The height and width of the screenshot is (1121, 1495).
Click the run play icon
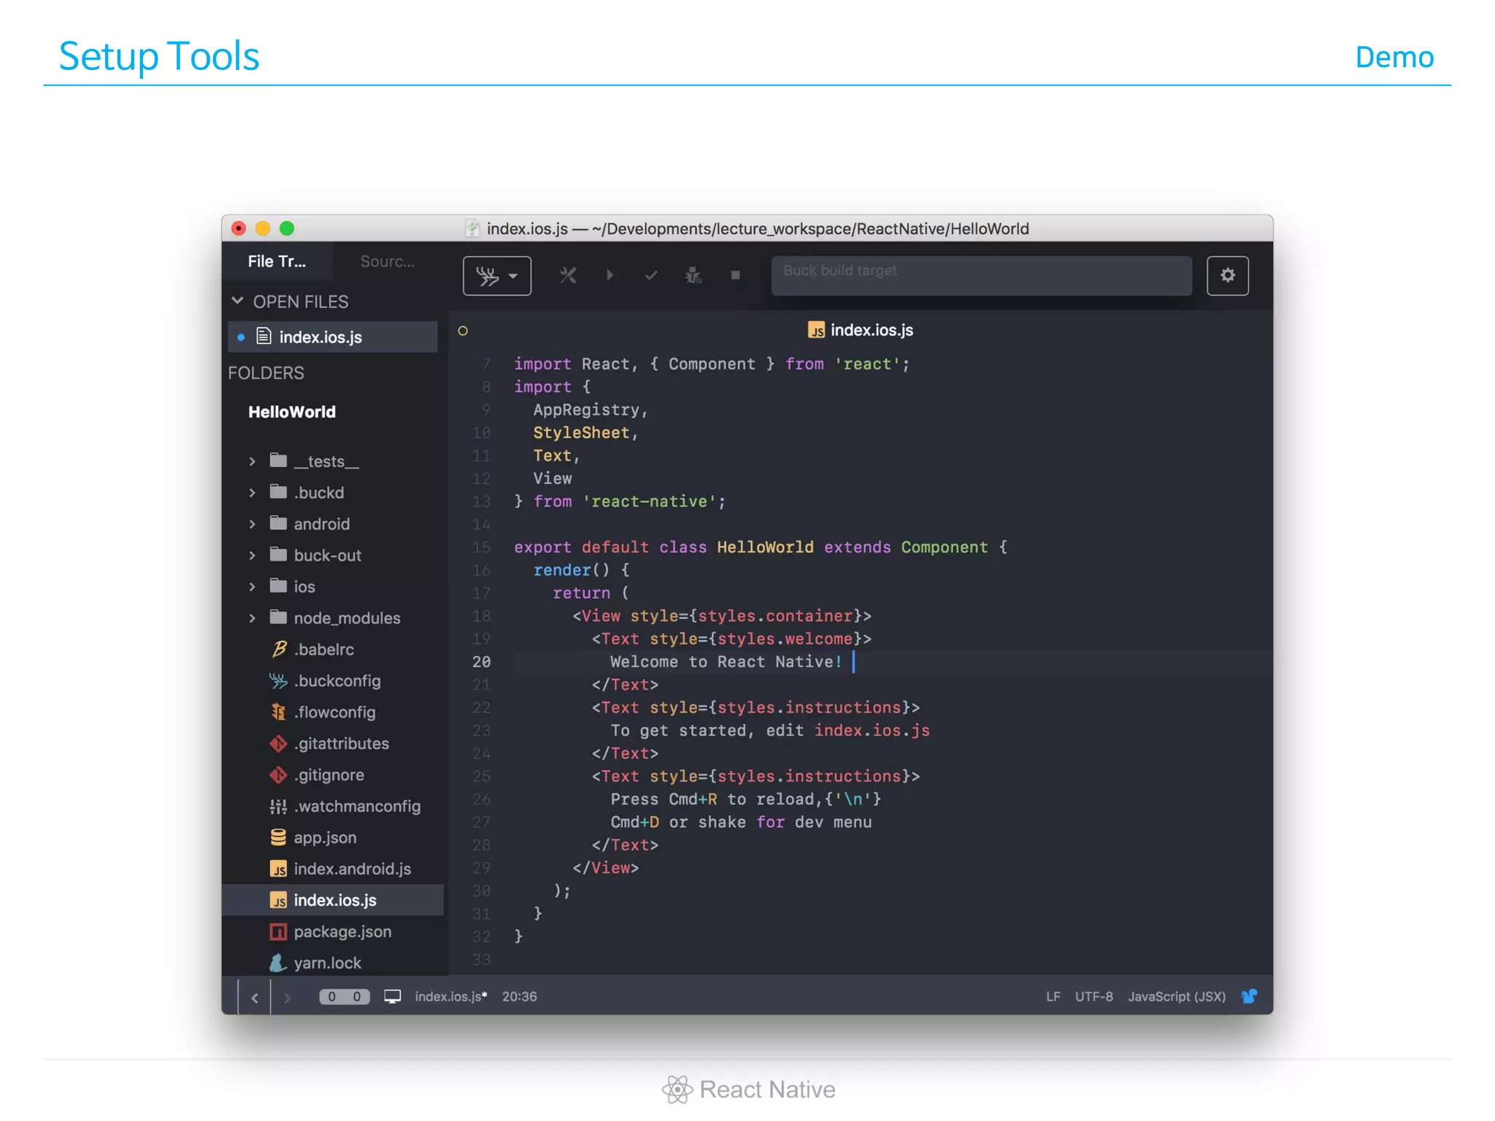(610, 275)
